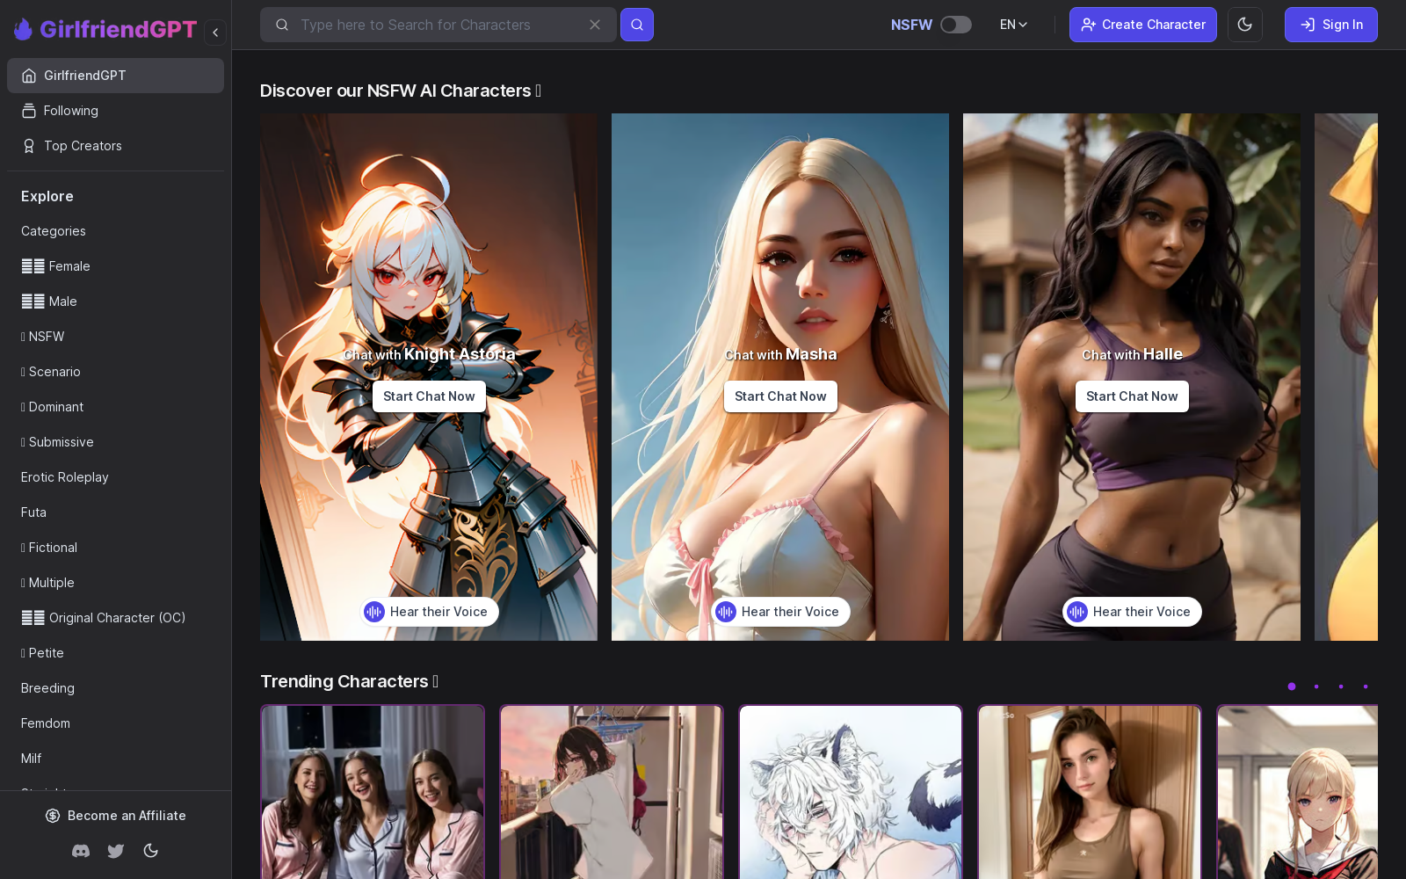Open the trending white-haired wolf-eared character card

pyautogui.click(x=851, y=792)
